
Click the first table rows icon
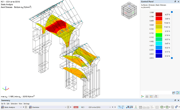click(x=140, y=107)
